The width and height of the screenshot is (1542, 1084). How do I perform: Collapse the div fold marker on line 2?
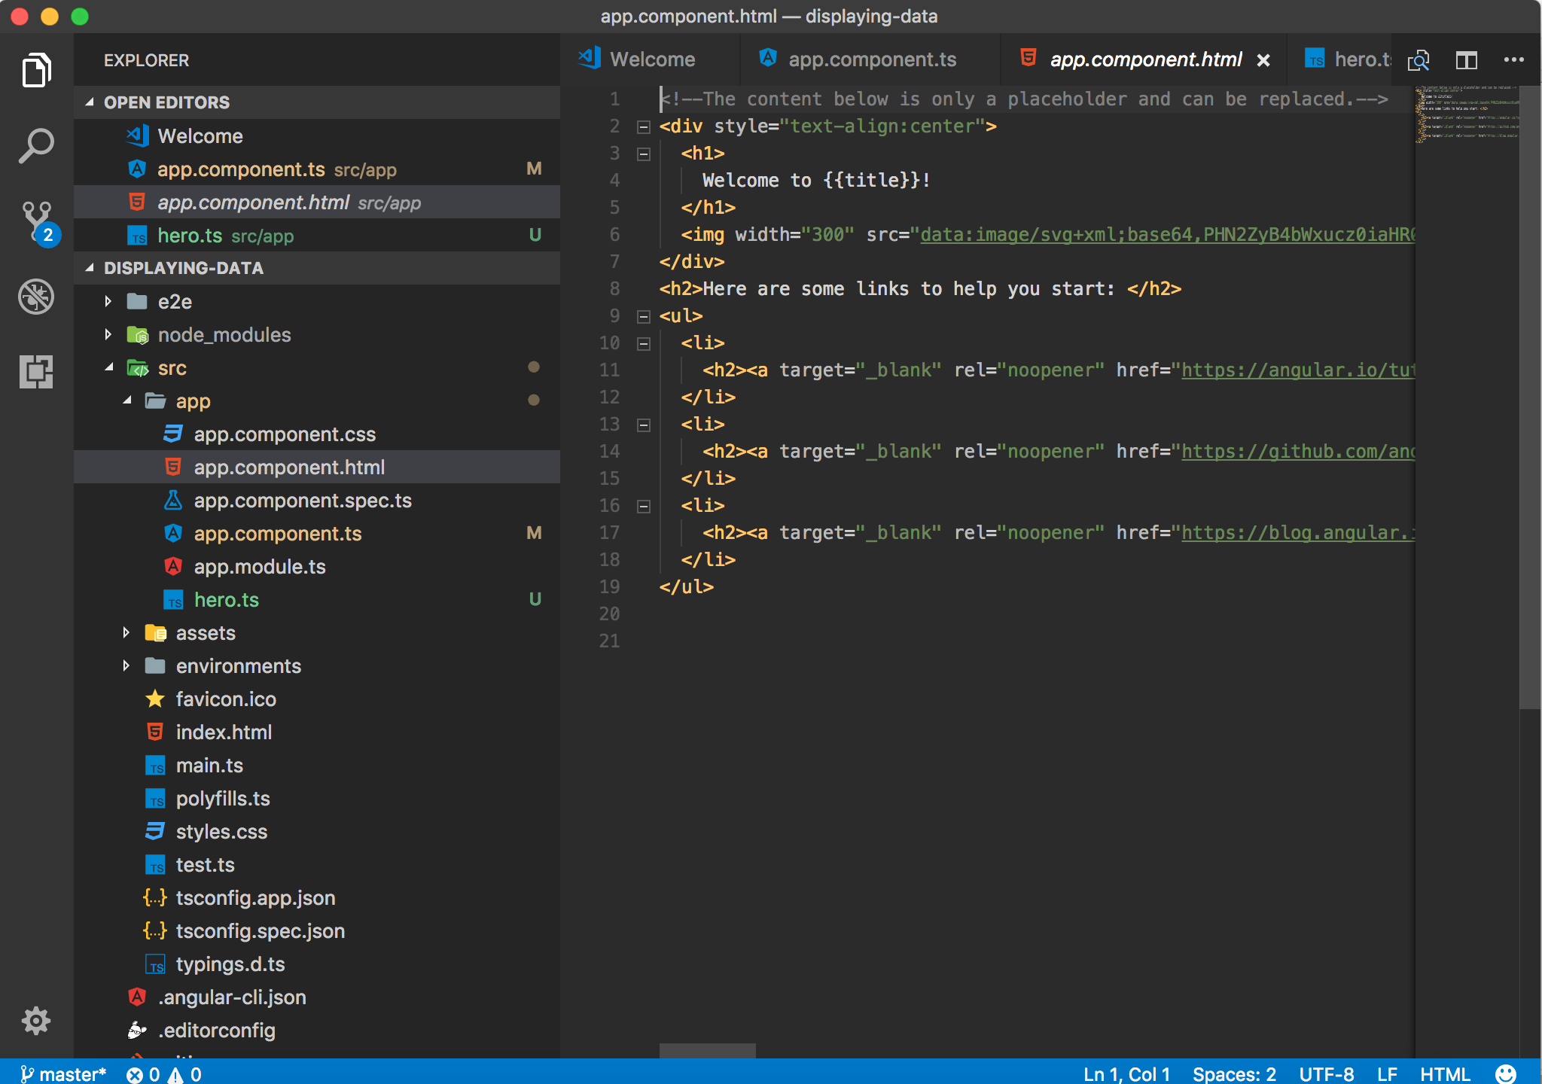point(644,127)
